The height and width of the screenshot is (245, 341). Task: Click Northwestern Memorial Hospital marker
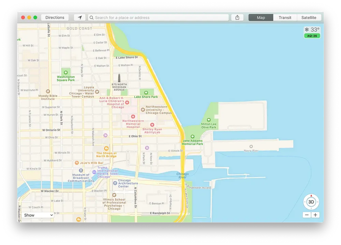tap(133, 117)
